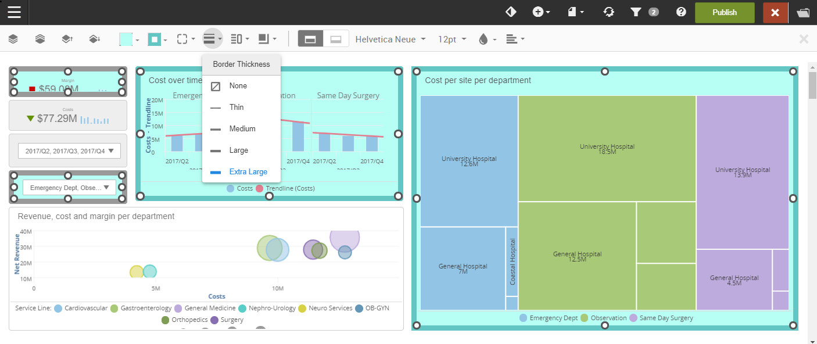Image resolution: width=817 pixels, height=344 pixels.
Task: Open the filters funnel icon
Action: 636,12
